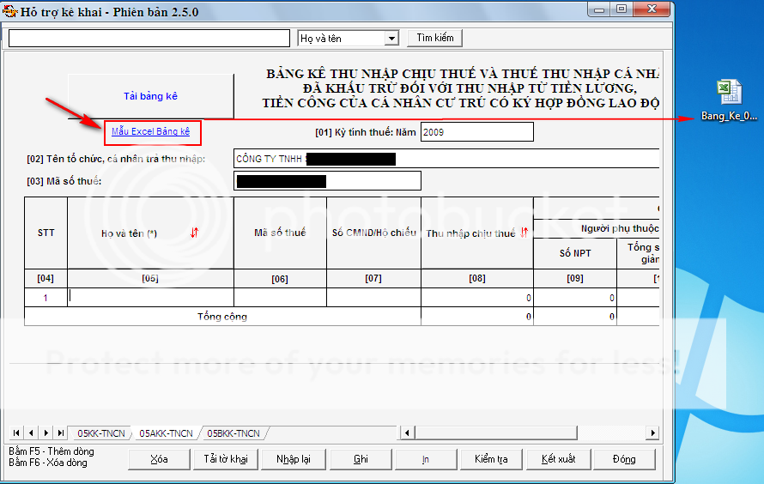Jump to last sheet with tab navigation arrow
This screenshot has width=764, height=484.
pos(60,433)
